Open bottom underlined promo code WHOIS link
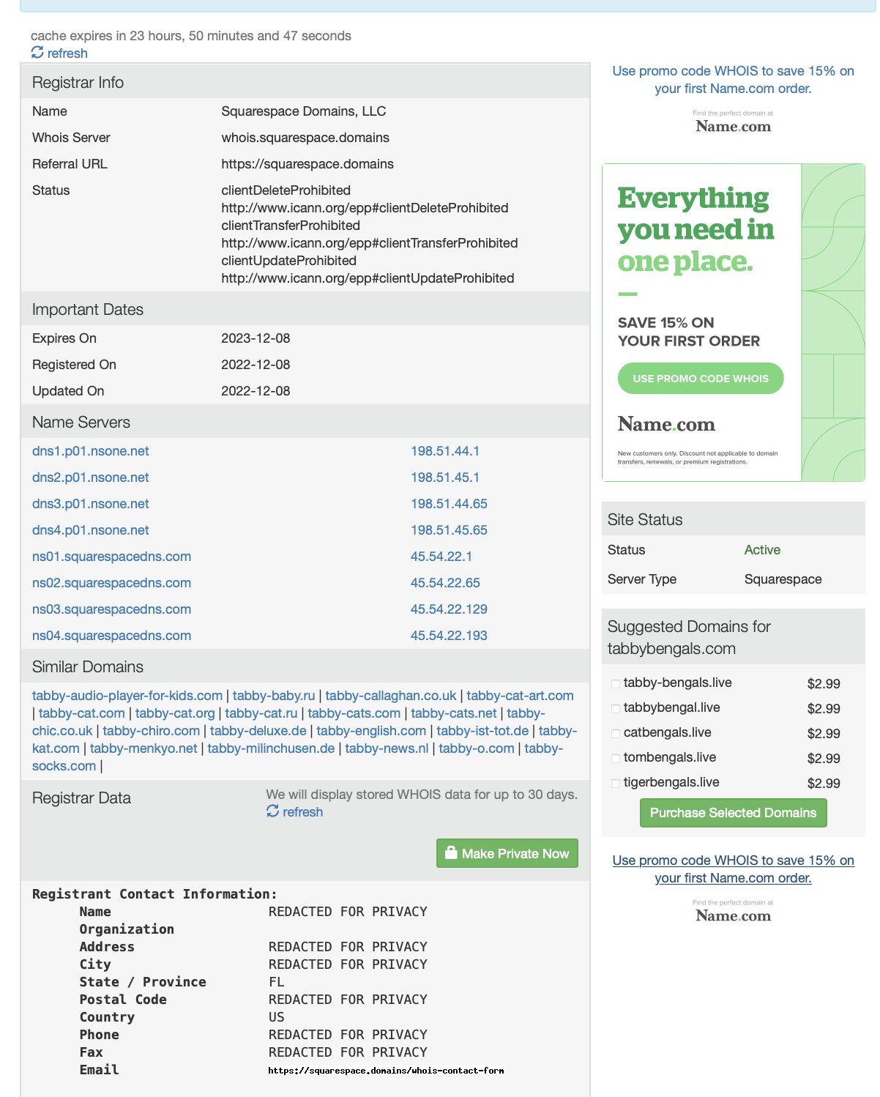 (733, 869)
